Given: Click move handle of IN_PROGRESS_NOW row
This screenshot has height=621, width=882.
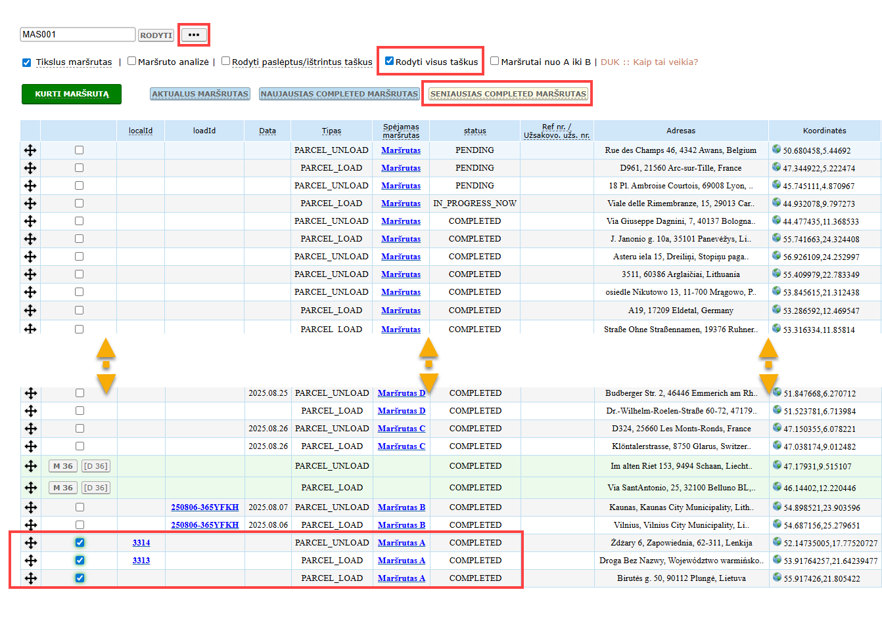Looking at the screenshot, I should (x=30, y=203).
